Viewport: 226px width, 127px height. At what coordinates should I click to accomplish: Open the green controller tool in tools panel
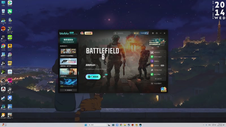(x=152, y=57)
